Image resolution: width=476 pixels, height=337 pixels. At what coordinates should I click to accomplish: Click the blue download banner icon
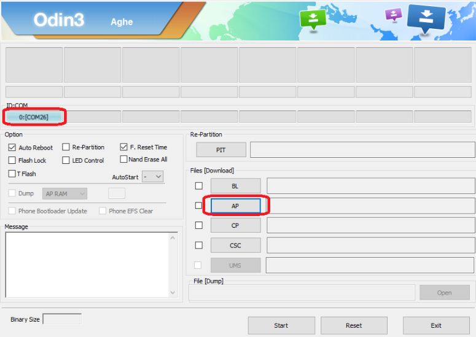[x=426, y=18]
